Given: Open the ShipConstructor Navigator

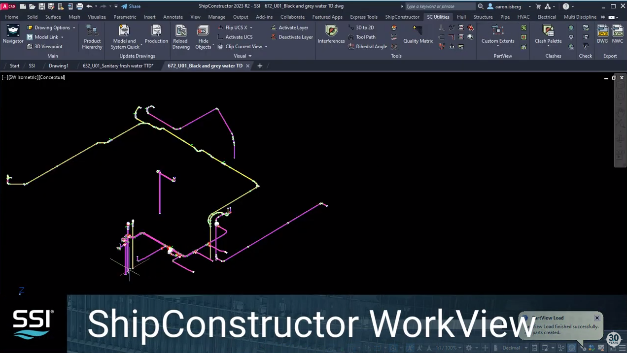Looking at the screenshot, I should (13, 34).
